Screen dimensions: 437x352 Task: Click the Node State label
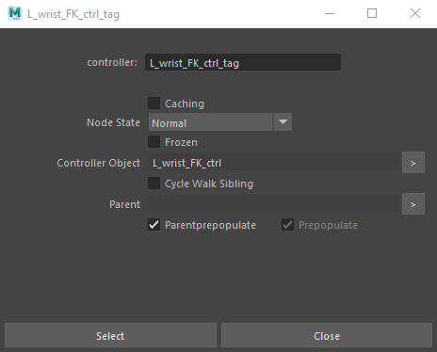pyautogui.click(x=113, y=122)
